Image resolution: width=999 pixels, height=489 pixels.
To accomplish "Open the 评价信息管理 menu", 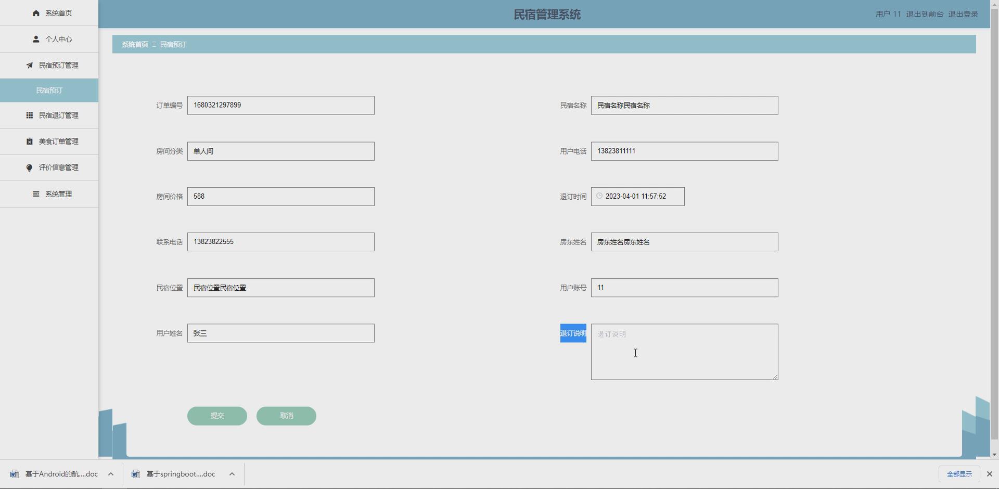I will [x=49, y=168].
